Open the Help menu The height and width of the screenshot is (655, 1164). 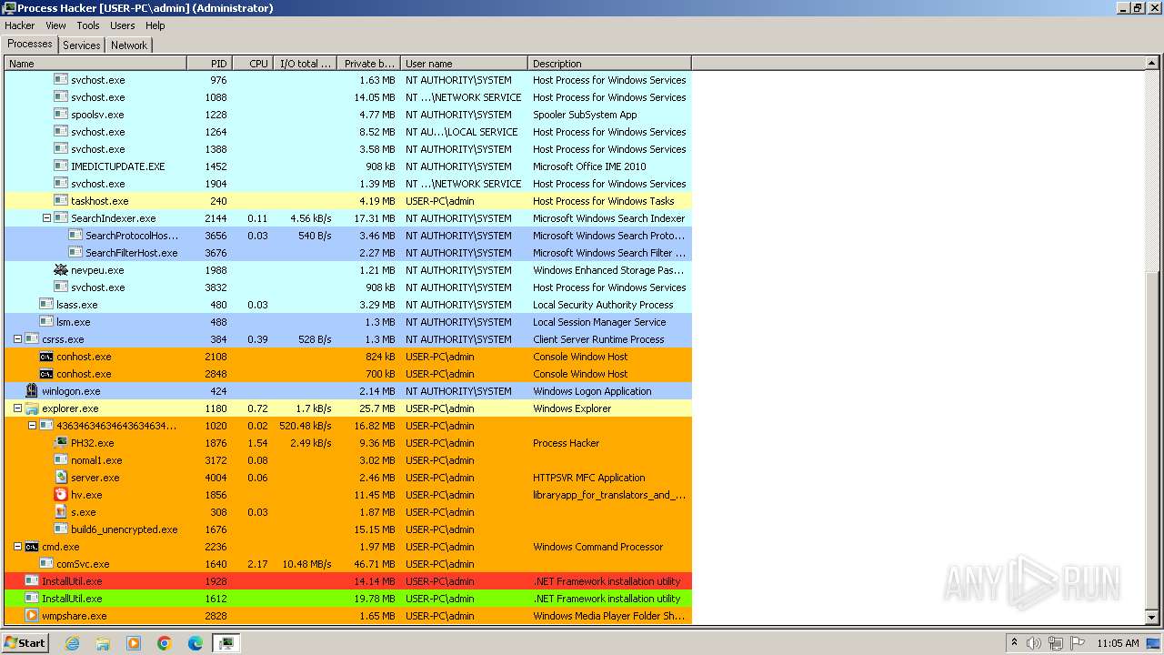(156, 25)
